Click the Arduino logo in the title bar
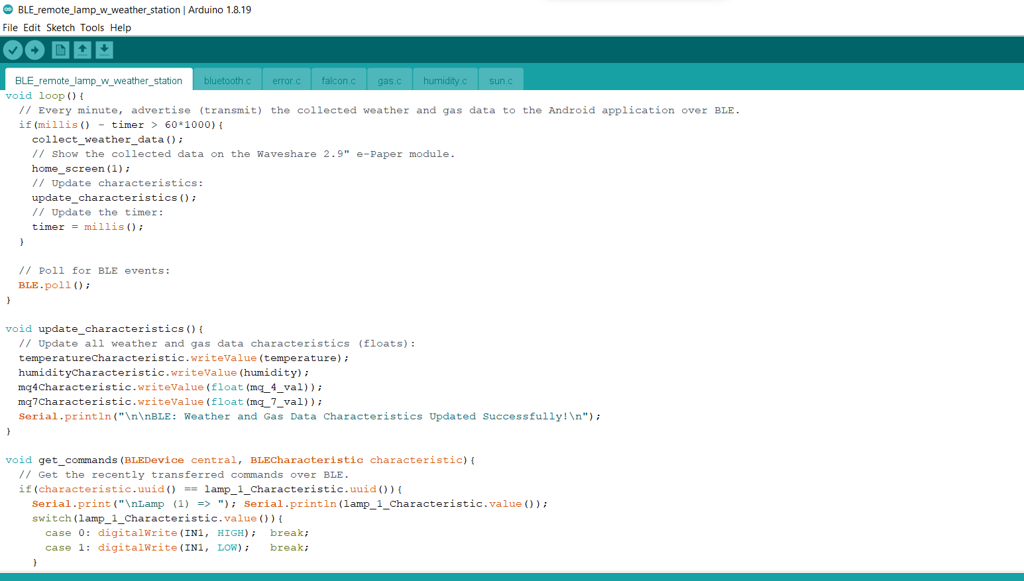The height and width of the screenshot is (581, 1024). (8, 9)
